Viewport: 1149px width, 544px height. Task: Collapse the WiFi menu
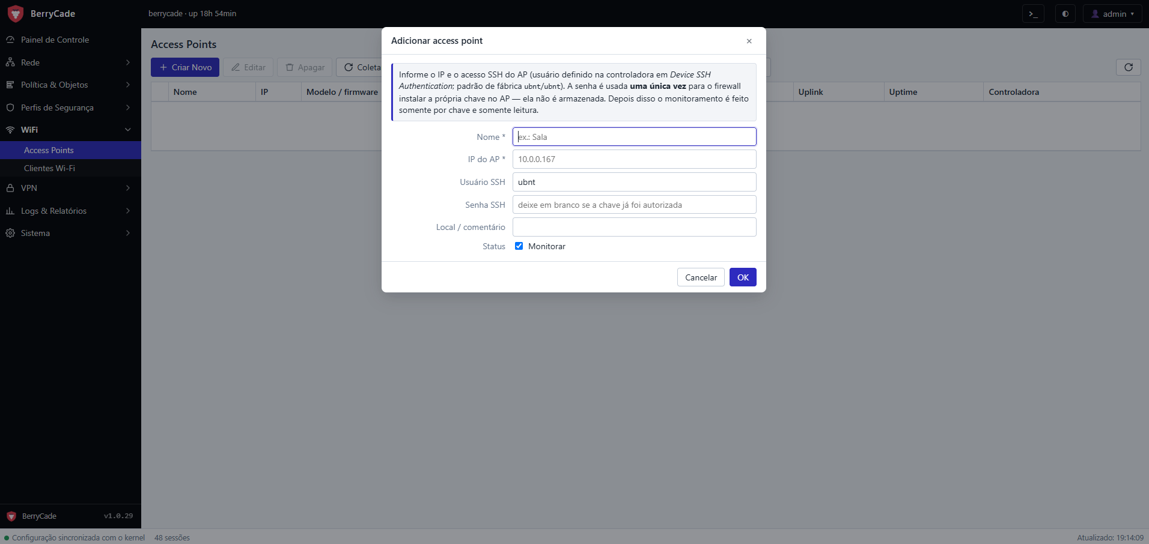(70, 130)
